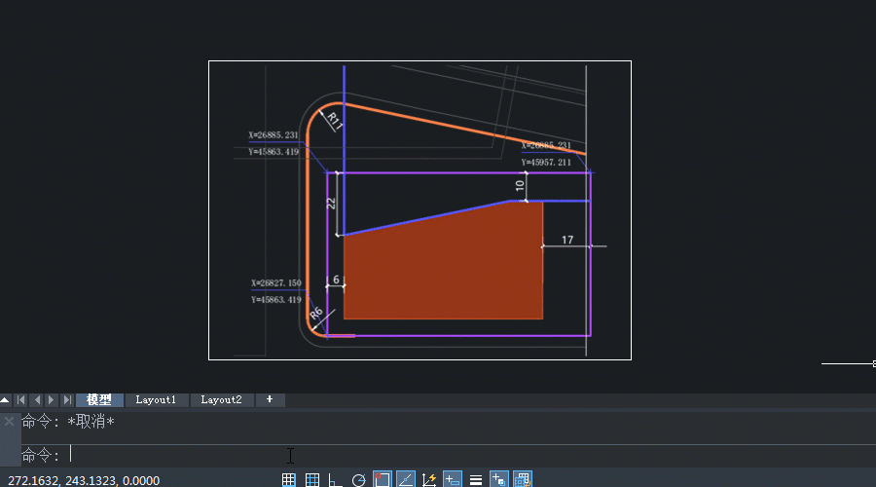Click the dynamic UCS icon
Image resolution: width=876 pixels, height=487 pixels.
pyautogui.click(x=429, y=479)
